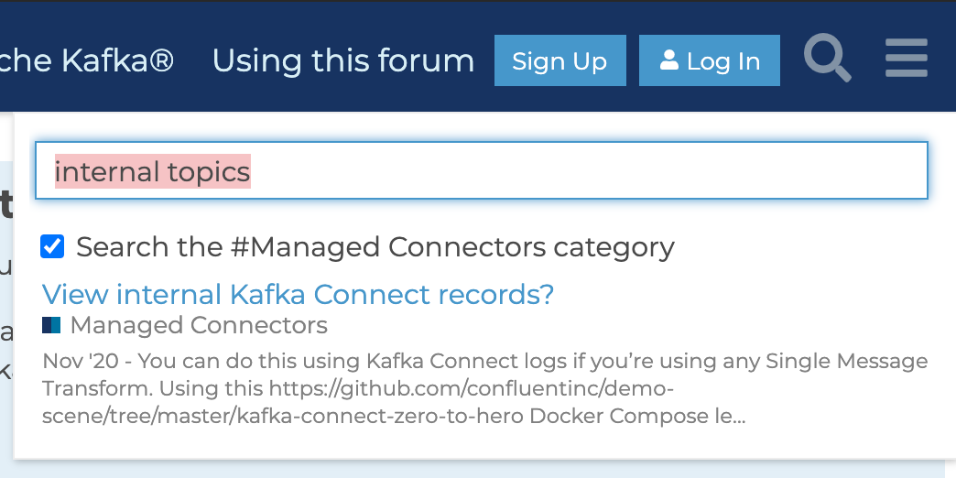
Task: Click the partially hidden heading behind the panel
Action: (x=6, y=204)
